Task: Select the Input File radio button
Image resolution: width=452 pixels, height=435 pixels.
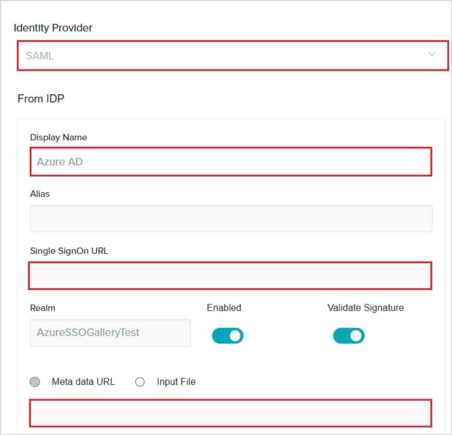Action: tap(140, 382)
